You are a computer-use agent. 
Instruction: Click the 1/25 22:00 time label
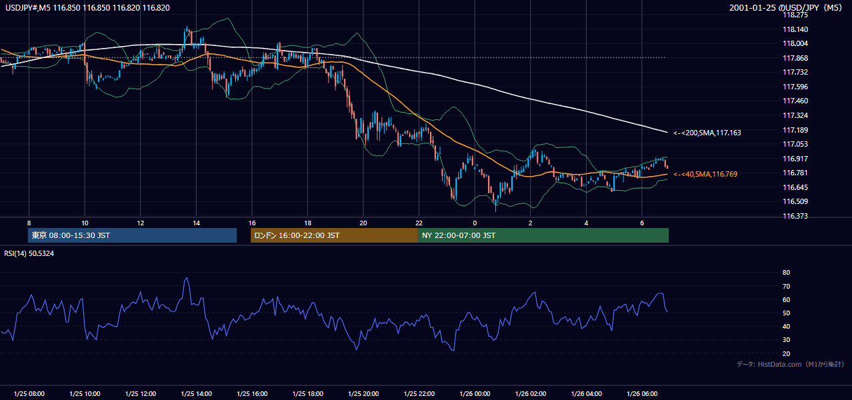[419, 394]
